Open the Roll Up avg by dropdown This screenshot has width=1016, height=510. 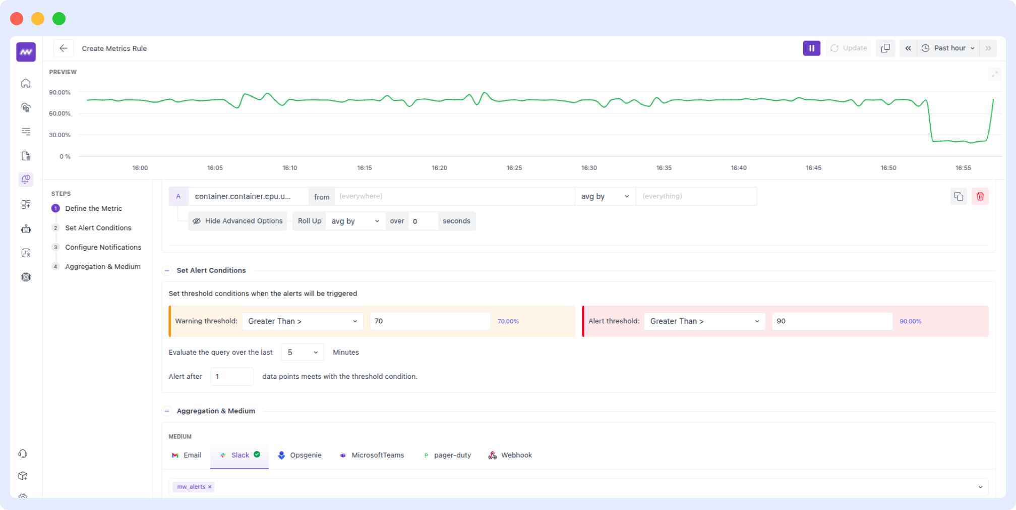point(355,221)
